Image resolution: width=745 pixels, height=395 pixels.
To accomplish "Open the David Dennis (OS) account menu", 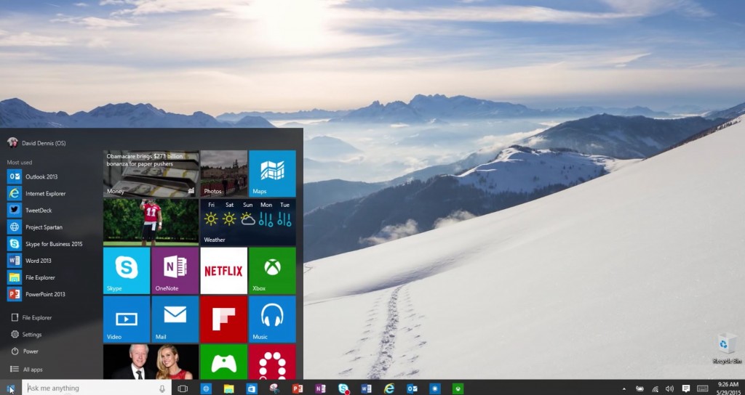I will pos(36,143).
